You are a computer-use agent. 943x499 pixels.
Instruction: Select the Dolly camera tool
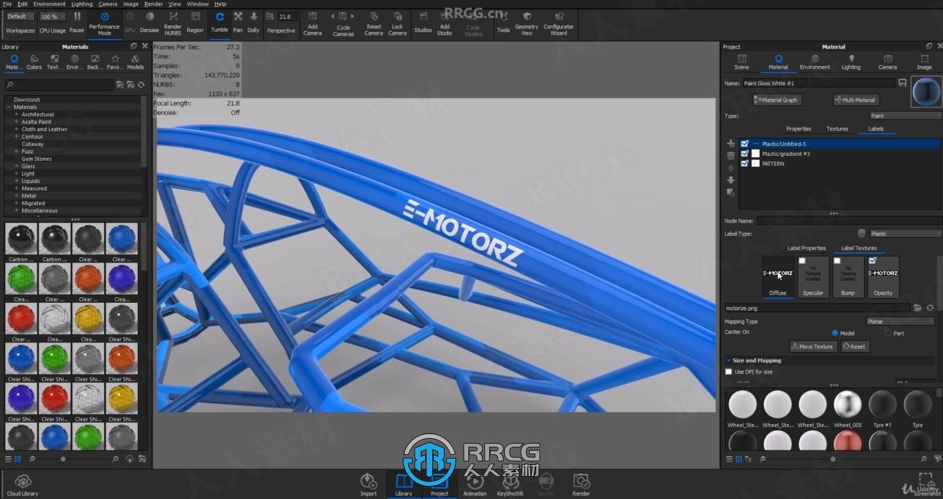point(254,21)
